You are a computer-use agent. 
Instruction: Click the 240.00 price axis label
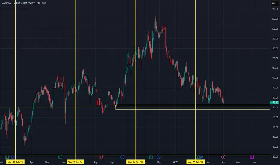pos(275,38)
